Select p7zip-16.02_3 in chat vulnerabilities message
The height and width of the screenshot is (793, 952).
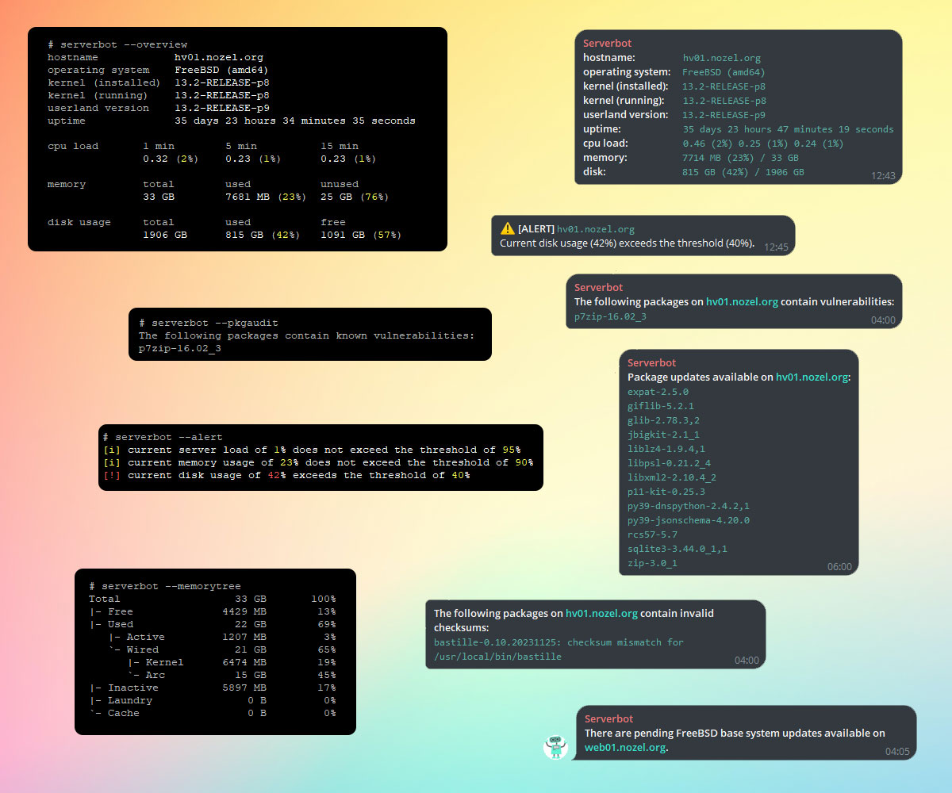coord(610,317)
